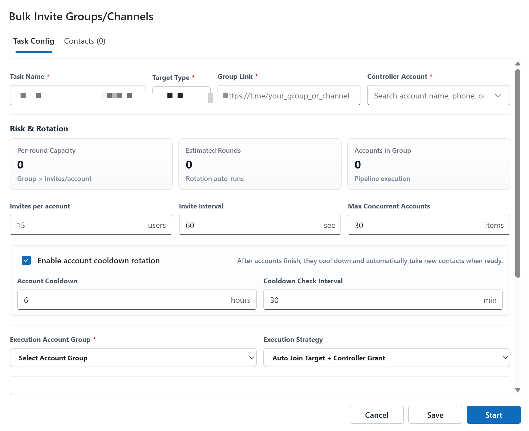This screenshot has height=431, width=529.
Task: Switch to the Task Config tab
Action: pyautogui.click(x=34, y=41)
